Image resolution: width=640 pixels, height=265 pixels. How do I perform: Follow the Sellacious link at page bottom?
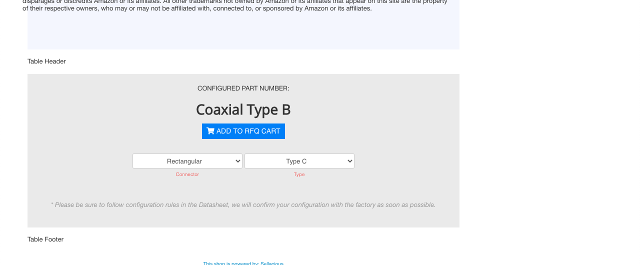click(x=272, y=263)
